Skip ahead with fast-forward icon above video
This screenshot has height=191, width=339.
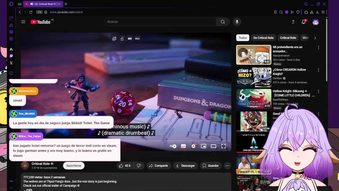pos(130,38)
